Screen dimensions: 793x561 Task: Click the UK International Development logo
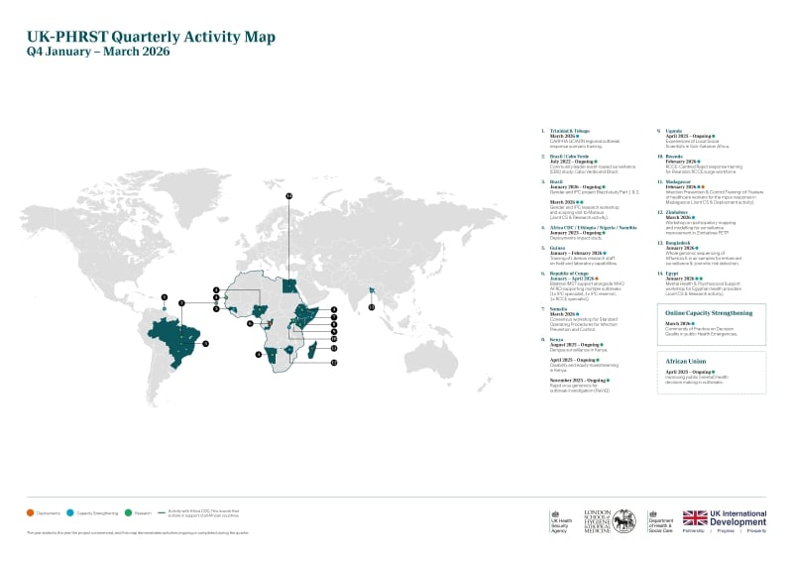(x=725, y=521)
